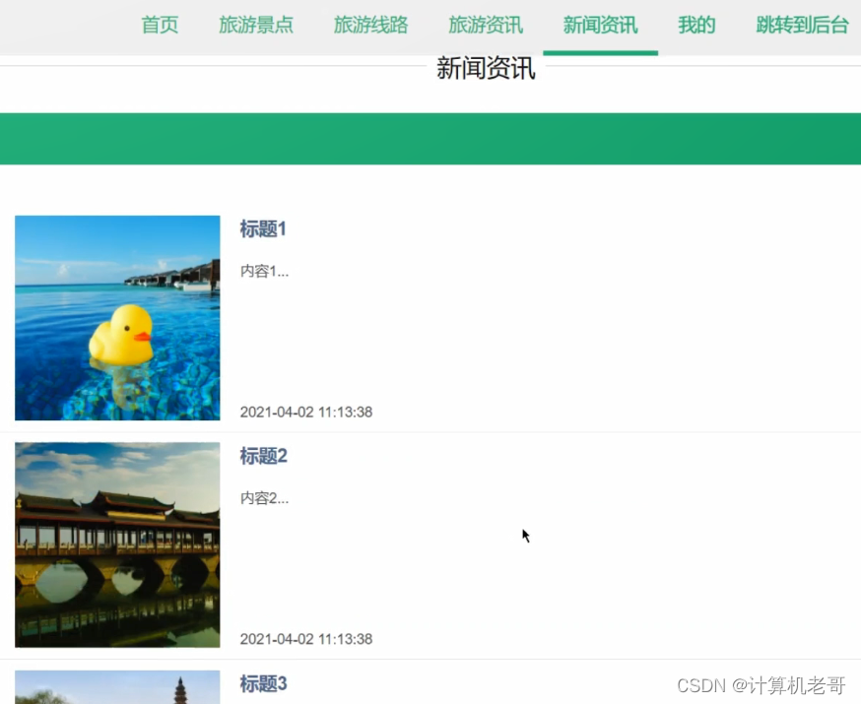Screen dimensions: 861x704
Task: Click the 内容1 preview text
Action: click(x=263, y=271)
